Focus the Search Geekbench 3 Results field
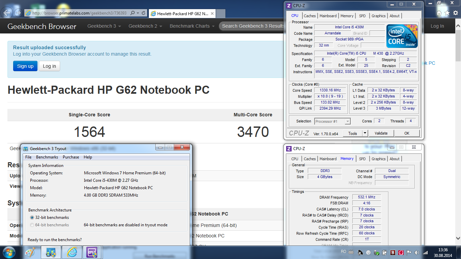Viewport: 461px width, 259px height. (x=252, y=26)
